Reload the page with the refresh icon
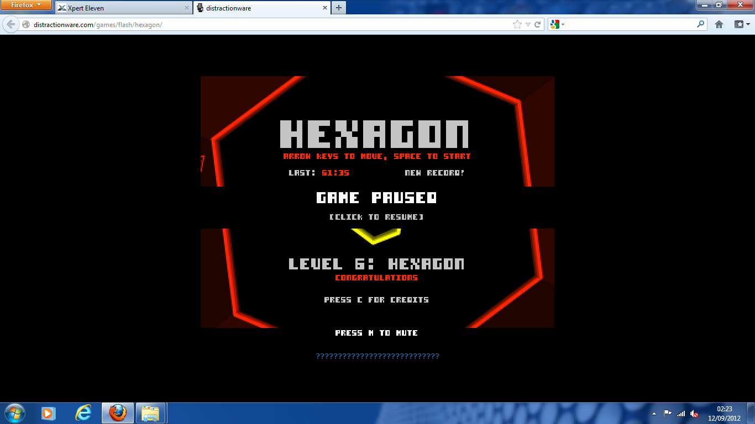 pos(537,25)
